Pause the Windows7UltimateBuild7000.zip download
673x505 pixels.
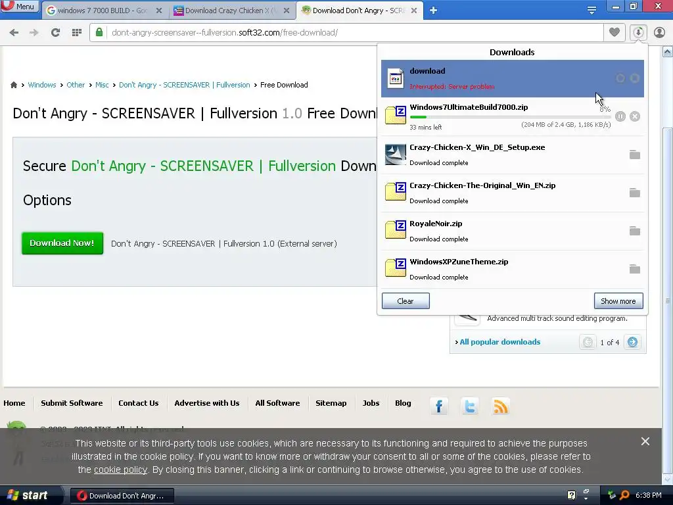click(620, 116)
